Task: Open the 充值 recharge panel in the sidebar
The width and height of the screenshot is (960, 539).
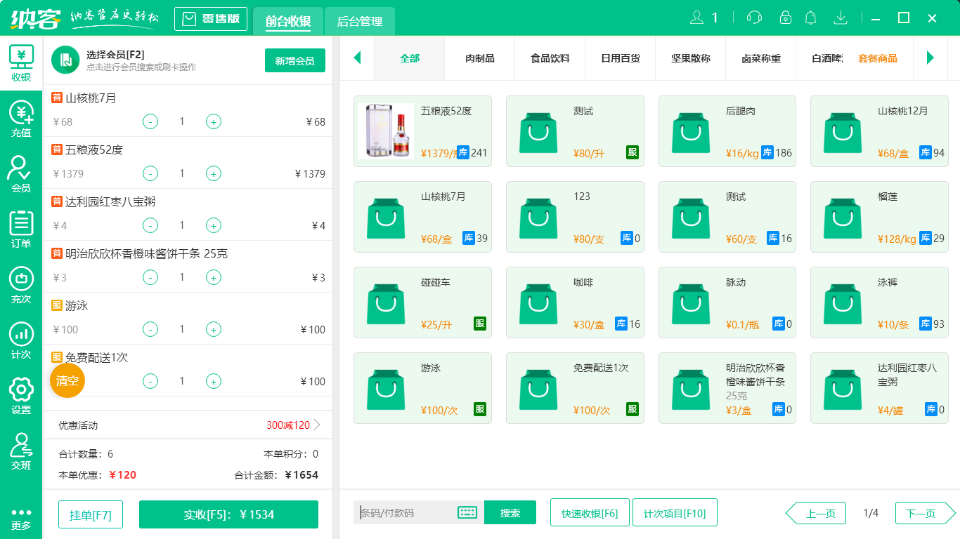Action: pos(20,117)
